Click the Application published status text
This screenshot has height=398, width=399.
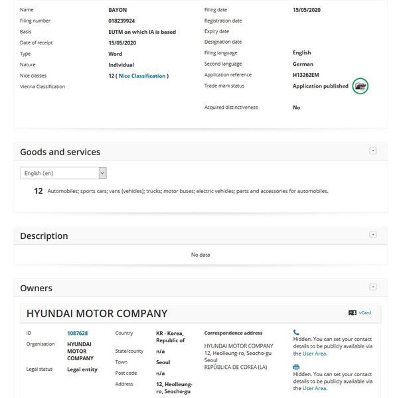(320, 86)
